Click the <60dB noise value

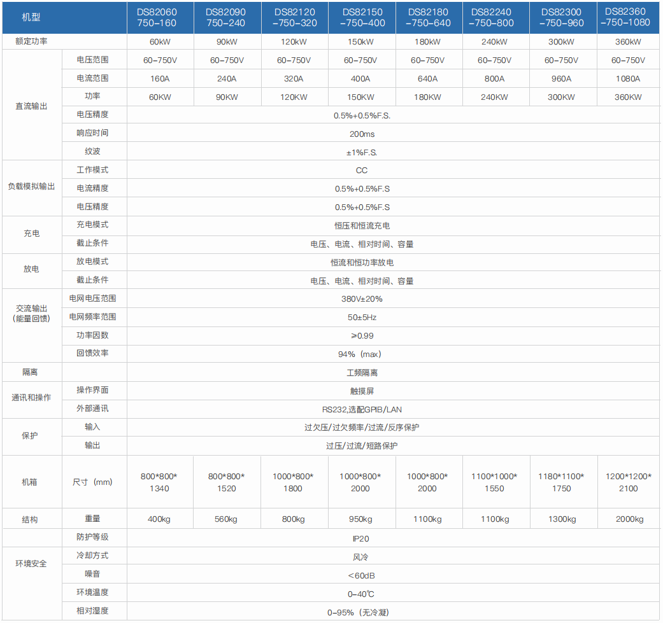[362, 576]
